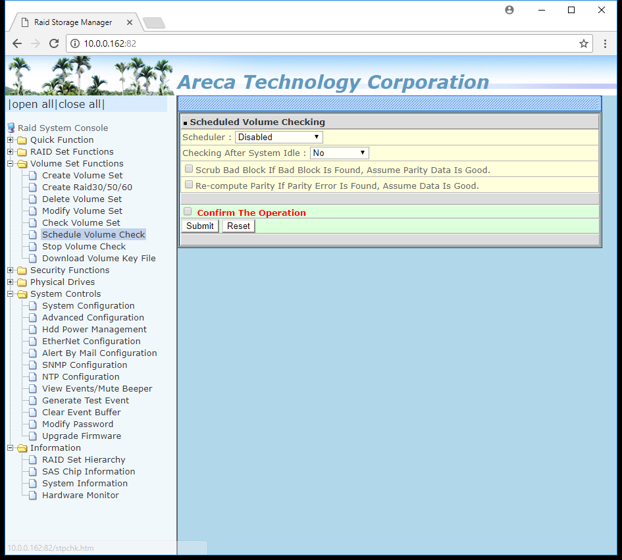Image resolution: width=622 pixels, height=560 pixels.
Task: Open EtherNet Configuration page
Action: 91,342
